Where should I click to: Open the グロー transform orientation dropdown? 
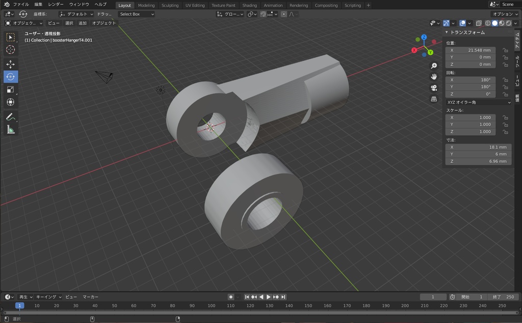[230, 14]
